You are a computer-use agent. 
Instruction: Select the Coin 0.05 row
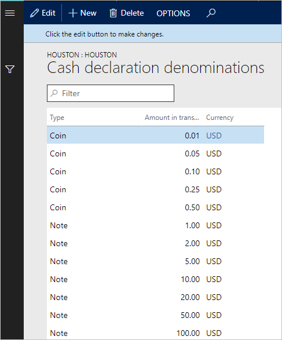(155, 153)
